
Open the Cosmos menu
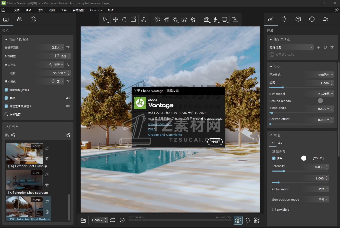coord(96,10)
